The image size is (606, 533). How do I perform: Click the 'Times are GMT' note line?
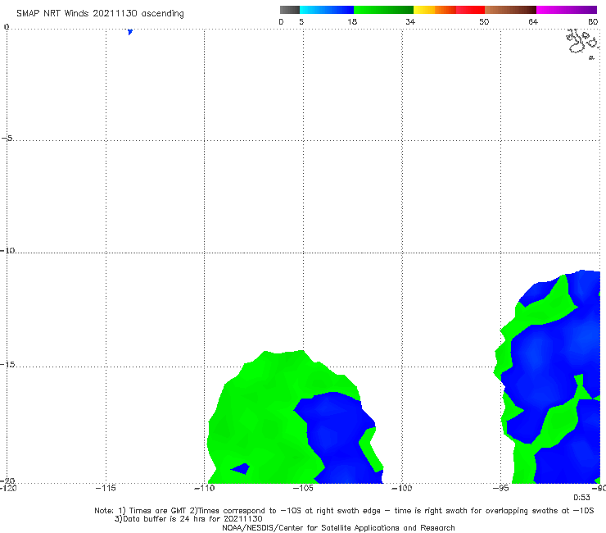[x=344, y=511]
